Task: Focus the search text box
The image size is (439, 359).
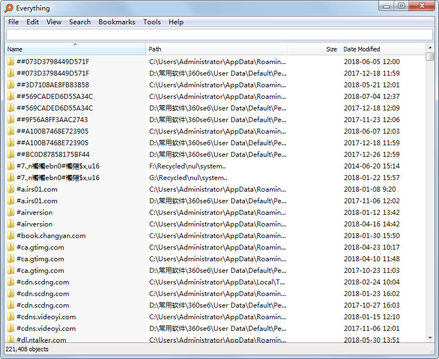Action: [x=219, y=35]
